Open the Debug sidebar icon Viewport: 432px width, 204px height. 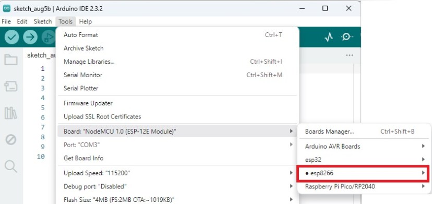click(x=11, y=140)
